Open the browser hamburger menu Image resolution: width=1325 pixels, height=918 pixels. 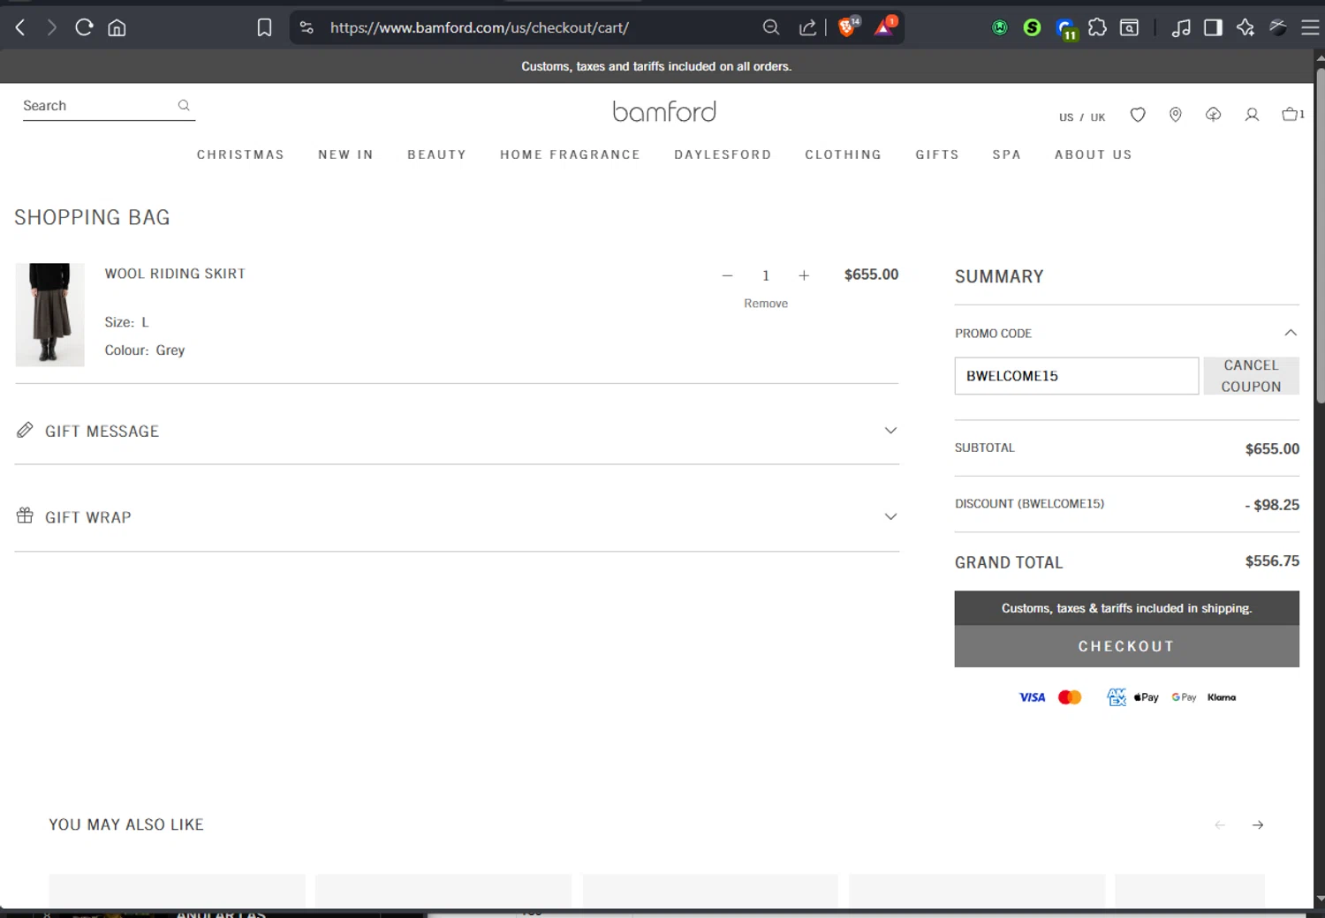click(x=1310, y=27)
